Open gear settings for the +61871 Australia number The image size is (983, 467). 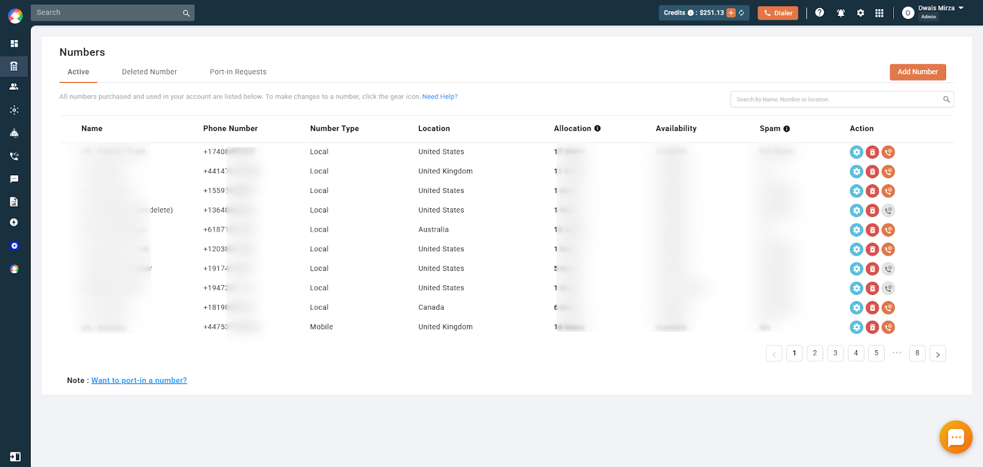(856, 230)
